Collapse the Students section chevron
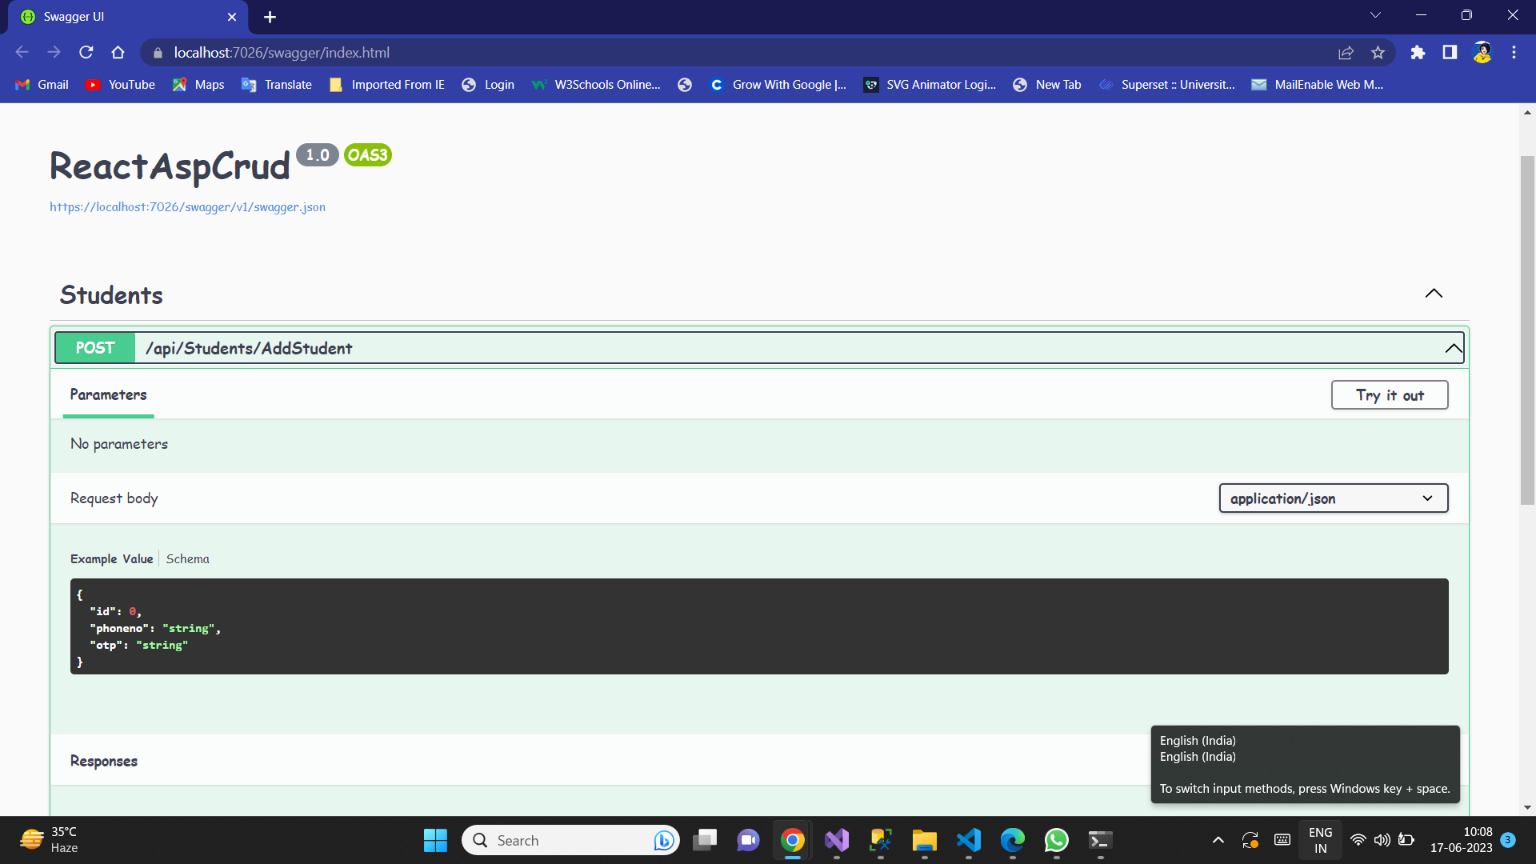Viewport: 1536px width, 864px height. click(1434, 294)
